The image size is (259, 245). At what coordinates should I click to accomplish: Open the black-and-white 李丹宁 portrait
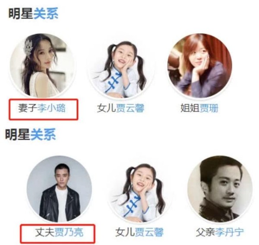point(220,188)
